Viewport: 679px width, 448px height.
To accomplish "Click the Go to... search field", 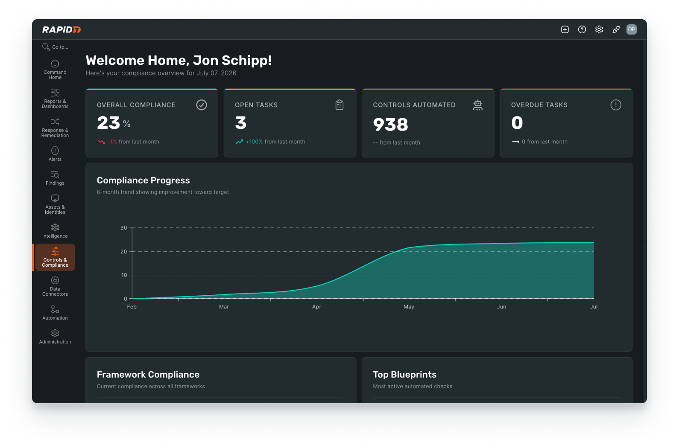I will pos(56,47).
